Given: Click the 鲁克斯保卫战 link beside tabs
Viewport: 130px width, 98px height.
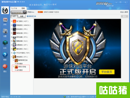Looking at the screenshot, I should (x=31, y=16).
